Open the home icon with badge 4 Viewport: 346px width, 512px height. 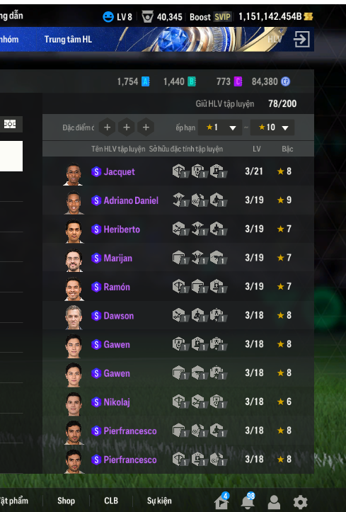pyautogui.click(x=221, y=501)
